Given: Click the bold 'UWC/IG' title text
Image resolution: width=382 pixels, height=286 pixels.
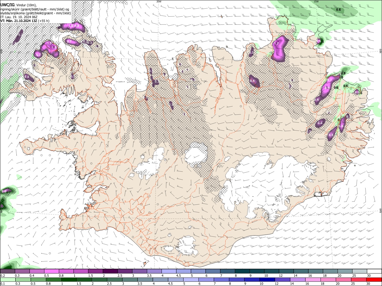Looking at the screenshot, I should pyautogui.click(x=7, y=5).
